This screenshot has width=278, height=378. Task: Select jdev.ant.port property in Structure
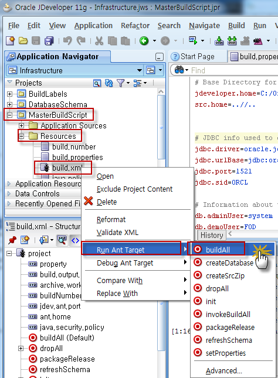[60, 306]
